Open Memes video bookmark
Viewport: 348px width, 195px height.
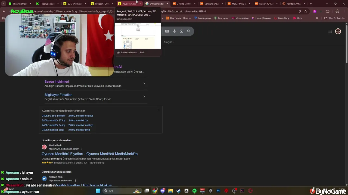click(x=240, y=18)
